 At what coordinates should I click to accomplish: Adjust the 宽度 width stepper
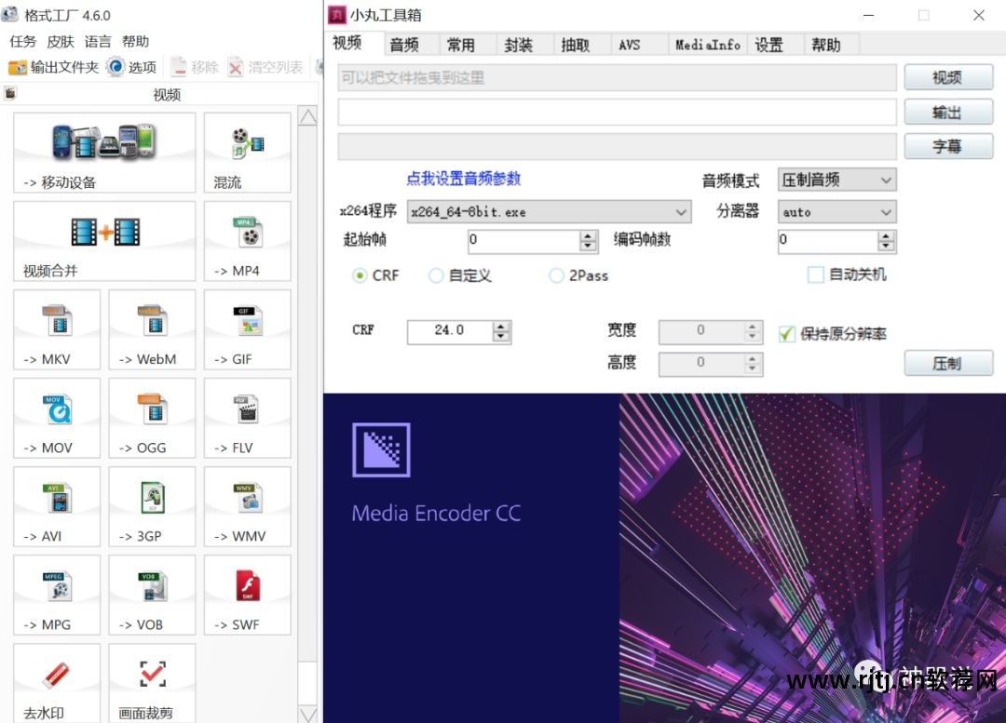point(753,331)
